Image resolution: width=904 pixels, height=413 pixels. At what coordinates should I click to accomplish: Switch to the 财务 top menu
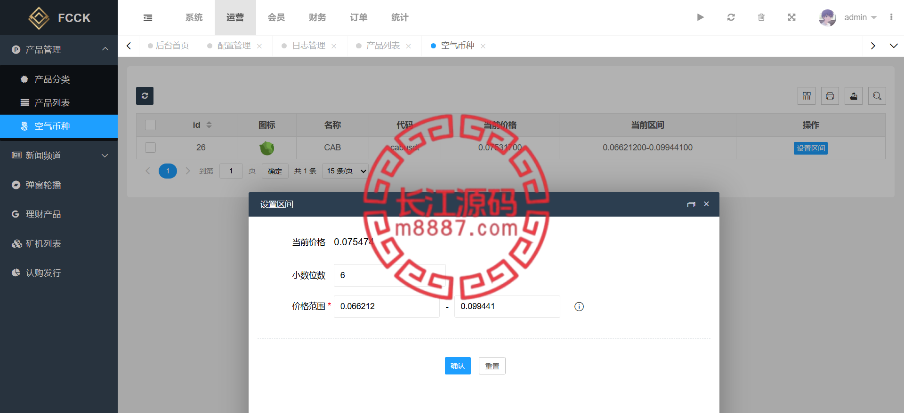317,17
